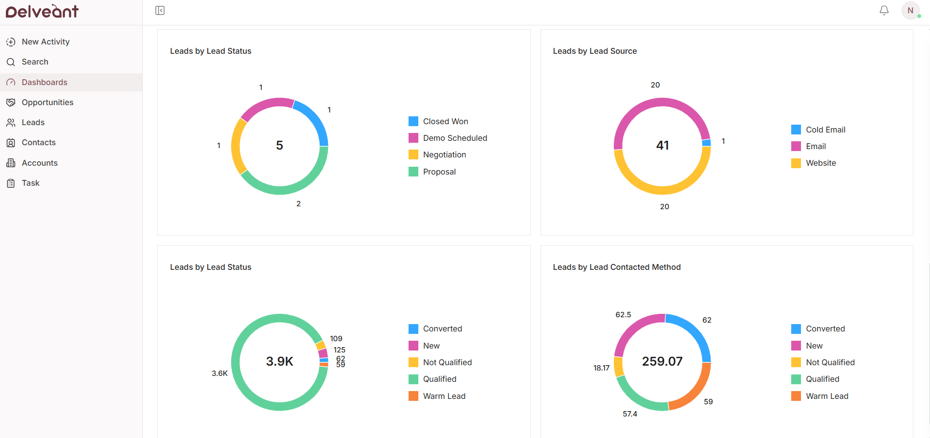The height and width of the screenshot is (438, 930).
Task: Click the Website legend color swatch
Action: tap(796, 163)
